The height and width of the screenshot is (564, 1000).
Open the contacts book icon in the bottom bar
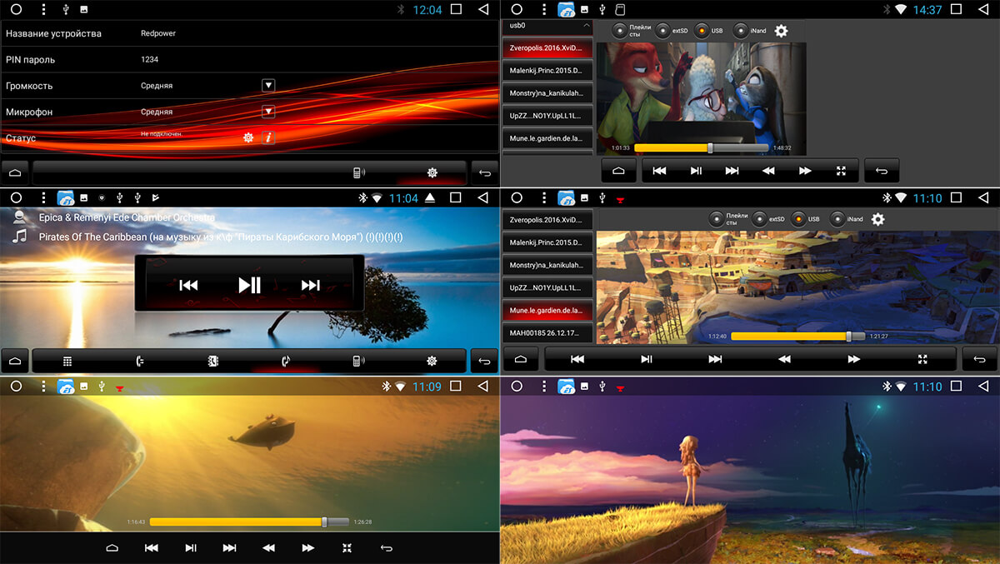coord(213,361)
